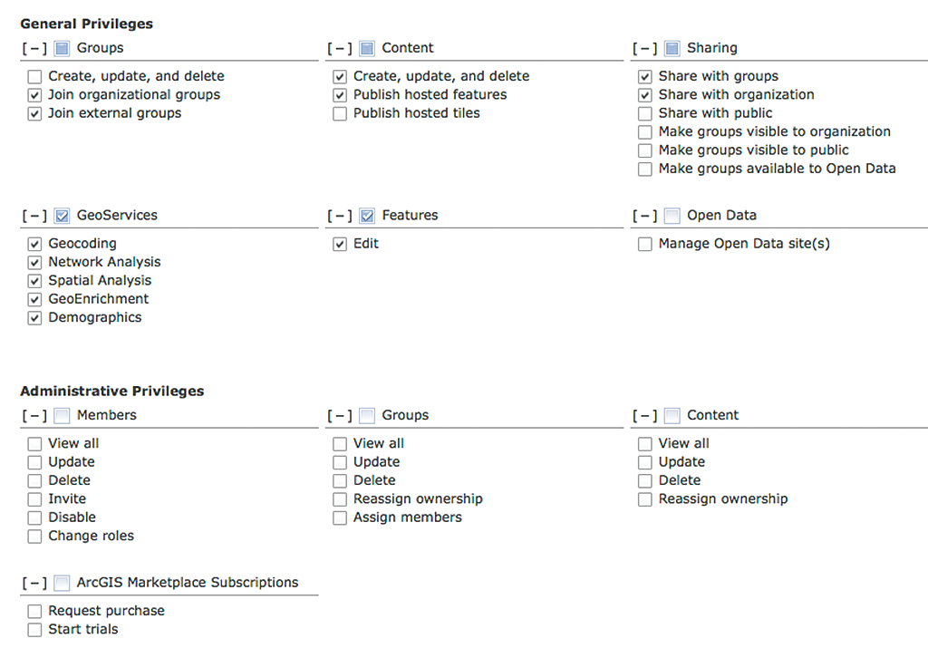Check Assign members under administrative Groups
This screenshot has height=648, width=928.
(340, 518)
